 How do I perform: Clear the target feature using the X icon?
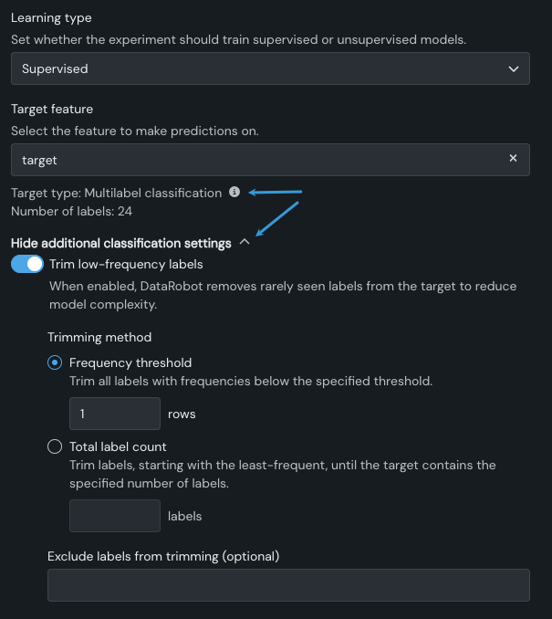tap(513, 159)
